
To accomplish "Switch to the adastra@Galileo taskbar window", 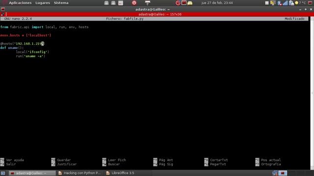I will 32,173.
